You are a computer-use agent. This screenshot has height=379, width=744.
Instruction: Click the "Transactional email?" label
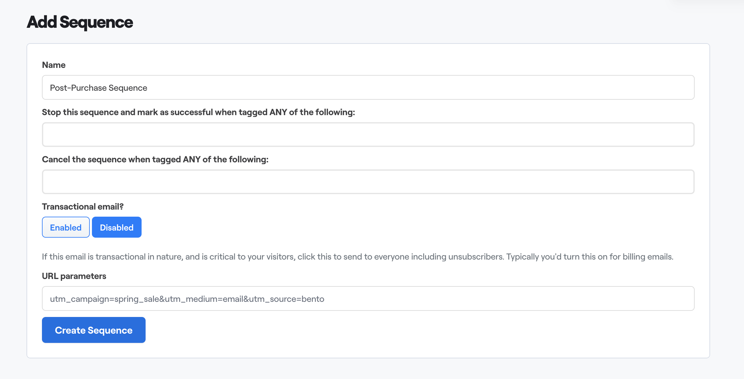83,207
